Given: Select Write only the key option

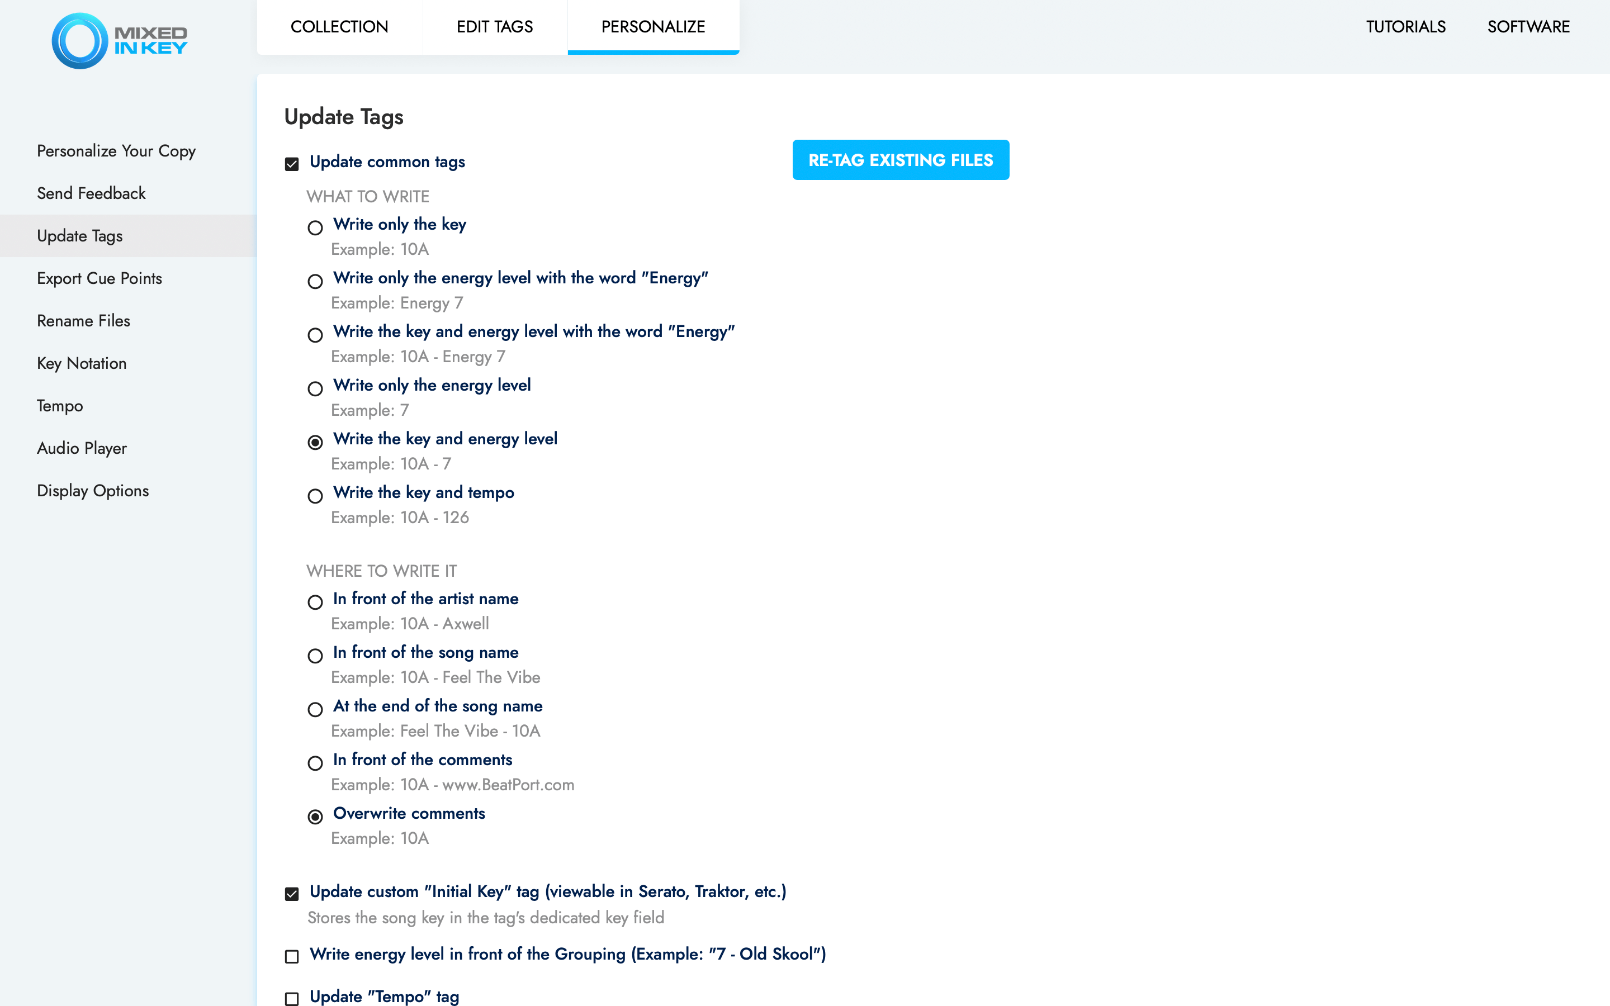Looking at the screenshot, I should 315,227.
